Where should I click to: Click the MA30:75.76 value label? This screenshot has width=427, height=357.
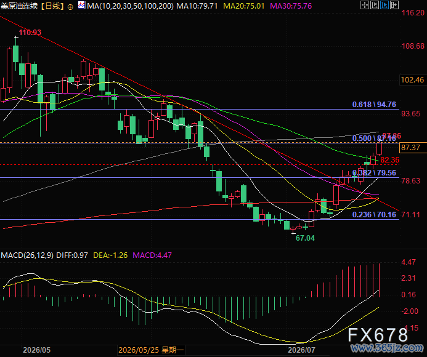[x=291, y=6]
